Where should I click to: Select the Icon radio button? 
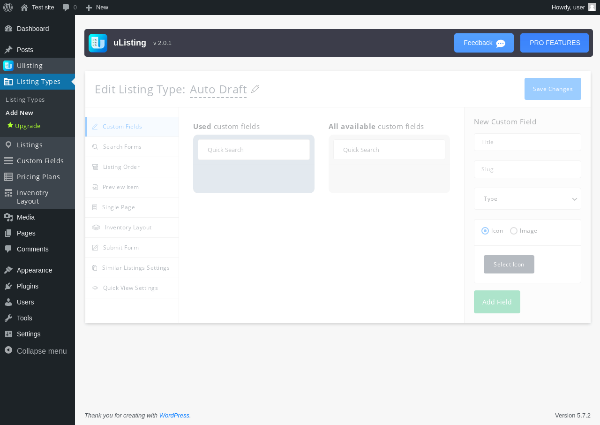485,231
